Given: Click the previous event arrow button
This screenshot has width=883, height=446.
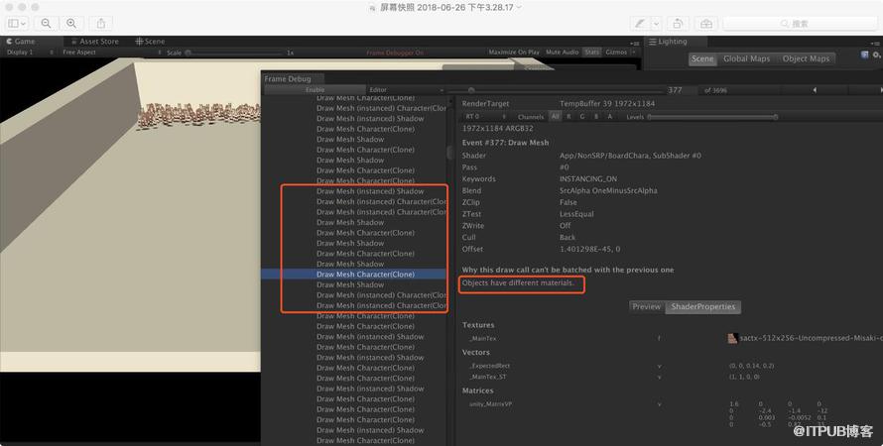Looking at the screenshot, I should [x=814, y=90].
